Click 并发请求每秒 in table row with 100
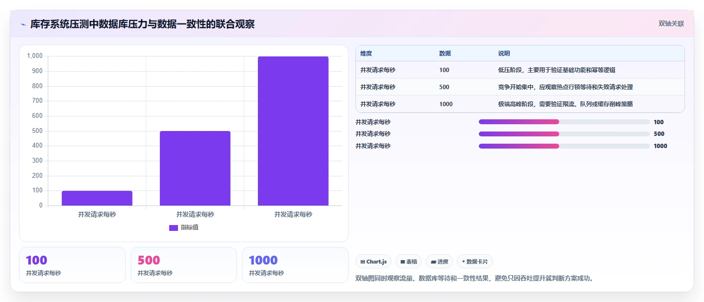The image size is (704, 302). 378,70
